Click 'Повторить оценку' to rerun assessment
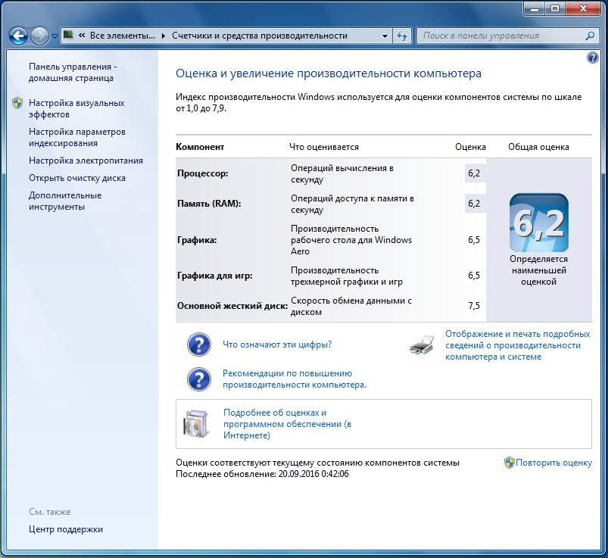608x558 pixels. 553,463
